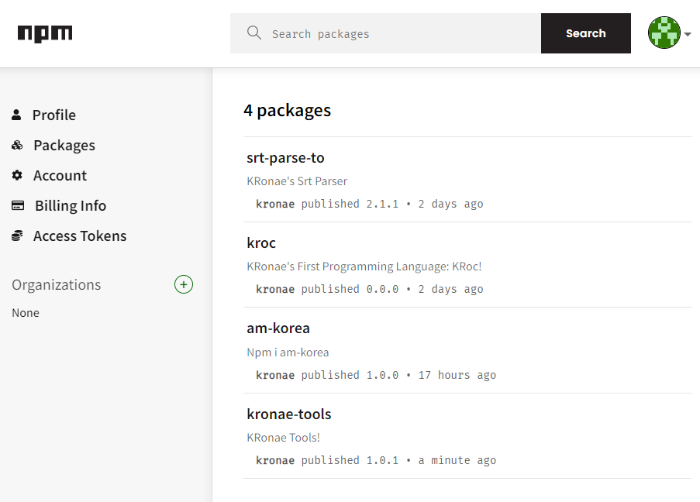Screen dimensions: 700x502
Task: Click the Account gear icon
Action: click(x=17, y=175)
